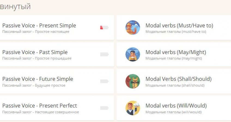The height and width of the screenshot is (122, 231).
Task: Open the Modal Verbs (Shall/Should) title
Action: (x=178, y=79)
